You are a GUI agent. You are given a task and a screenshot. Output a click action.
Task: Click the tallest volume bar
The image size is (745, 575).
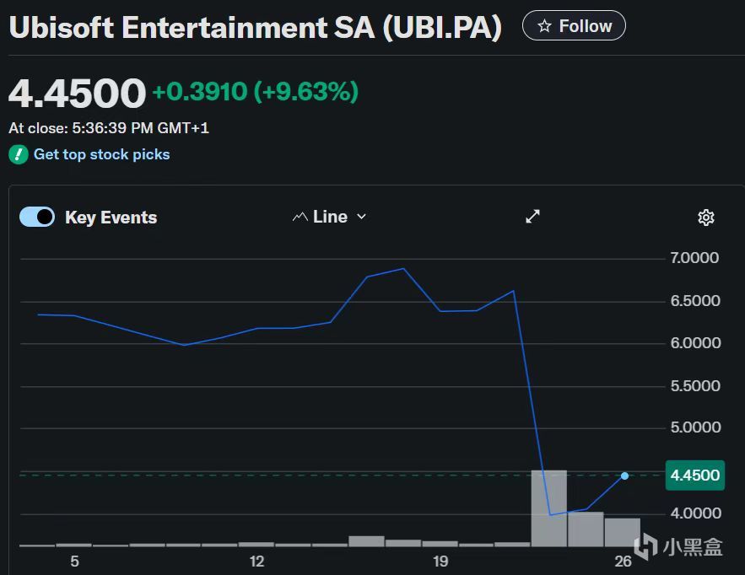coord(548,508)
